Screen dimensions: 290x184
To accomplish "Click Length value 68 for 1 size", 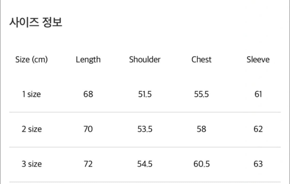I will pos(88,94).
